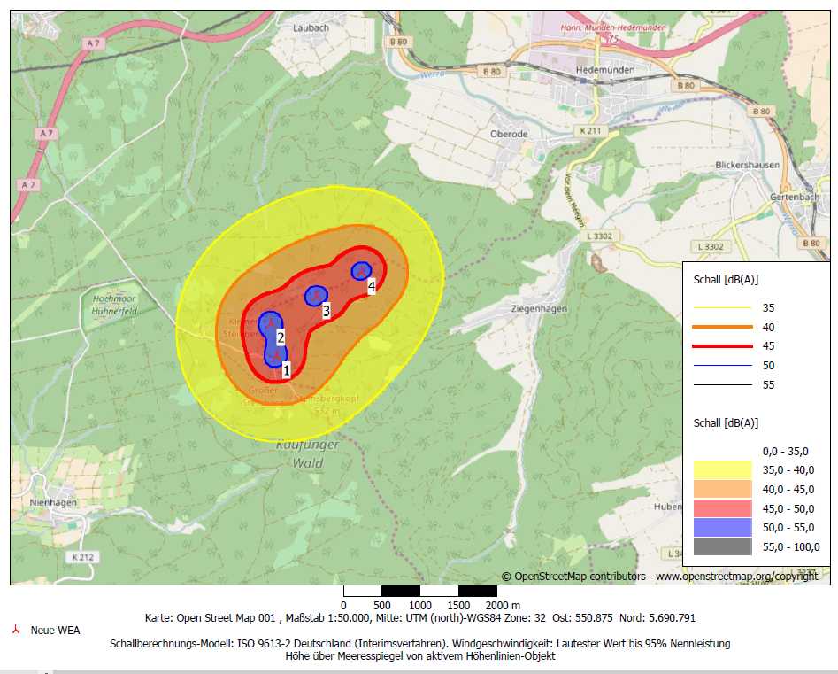The image size is (838, 674).
Task: Click the B 80 road shield near Laubach
Action: coord(399,42)
